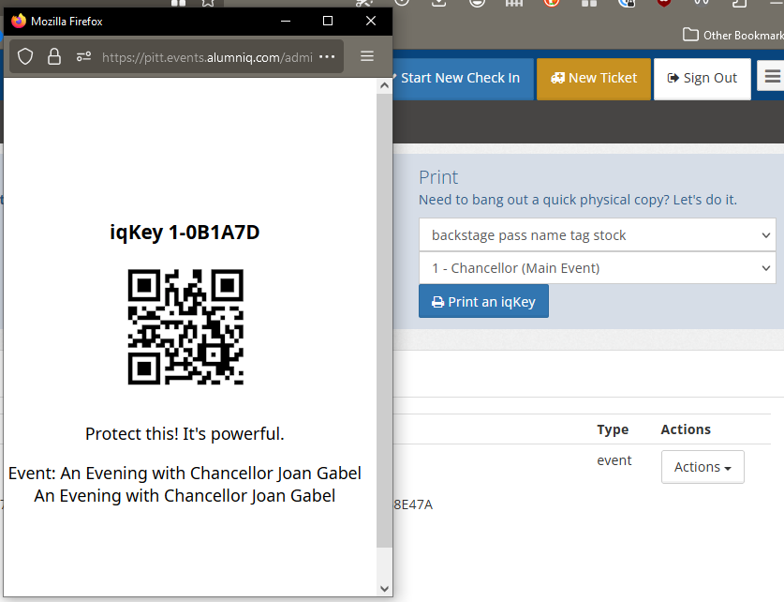Open the Actions dropdown for event row
This screenshot has height=602, width=784.
pos(703,467)
